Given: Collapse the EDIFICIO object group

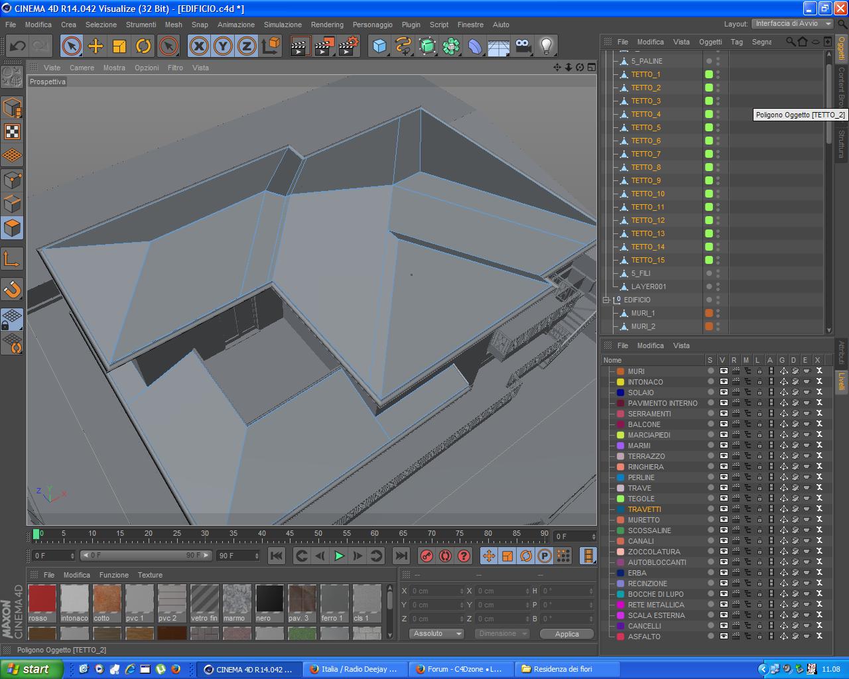Looking at the screenshot, I should [x=606, y=300].
